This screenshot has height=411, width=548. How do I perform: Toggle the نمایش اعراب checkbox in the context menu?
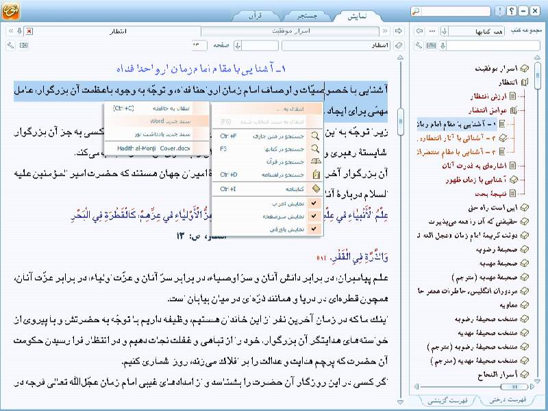[314, 203]
